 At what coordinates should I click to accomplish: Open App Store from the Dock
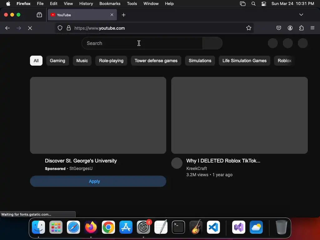click(126, 227)
